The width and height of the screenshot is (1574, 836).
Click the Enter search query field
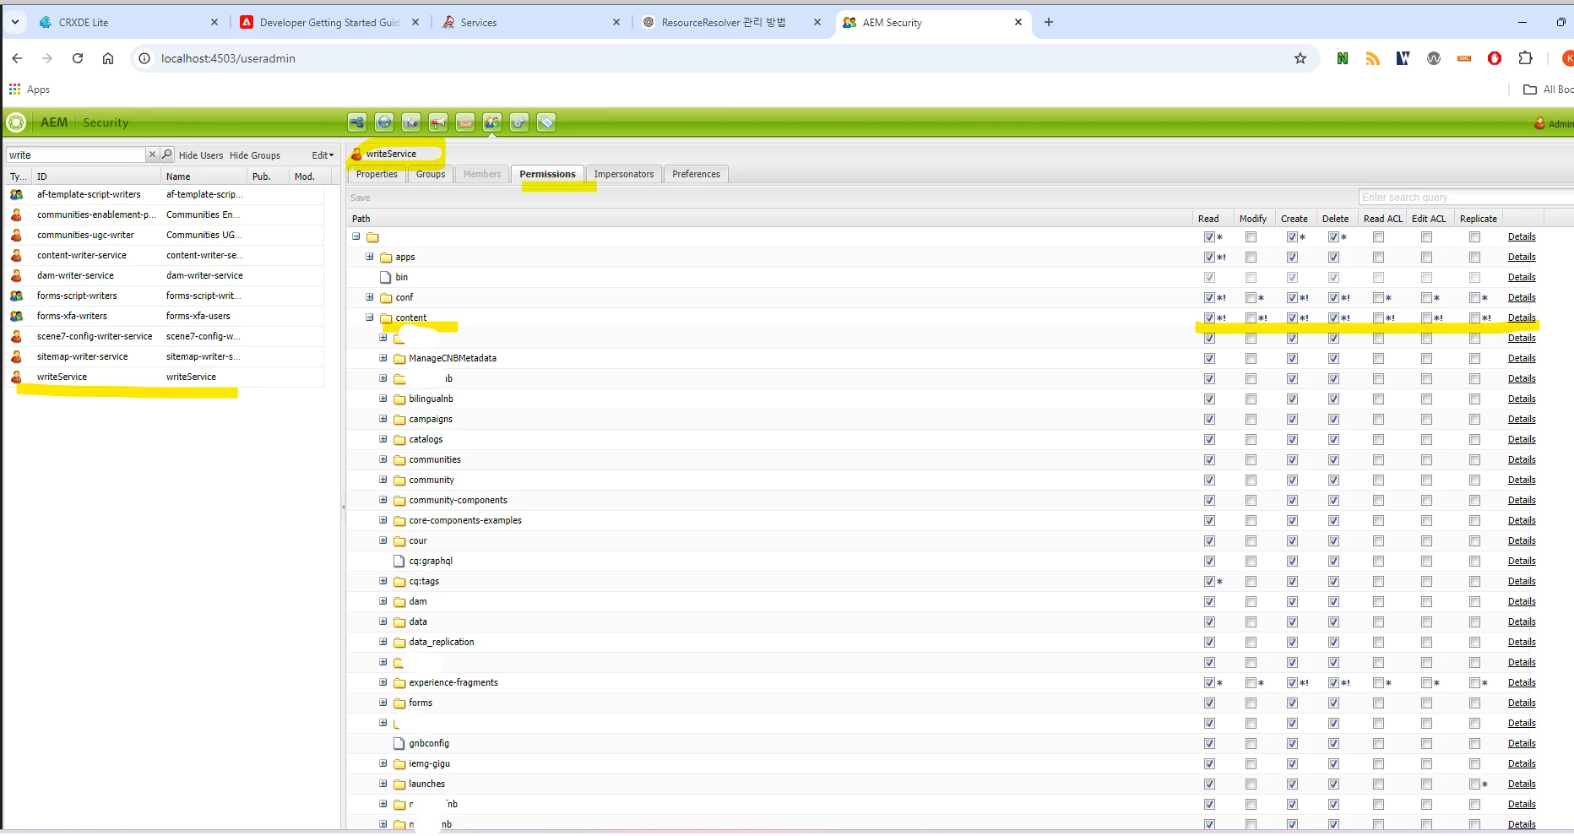tap(1466, 198)
